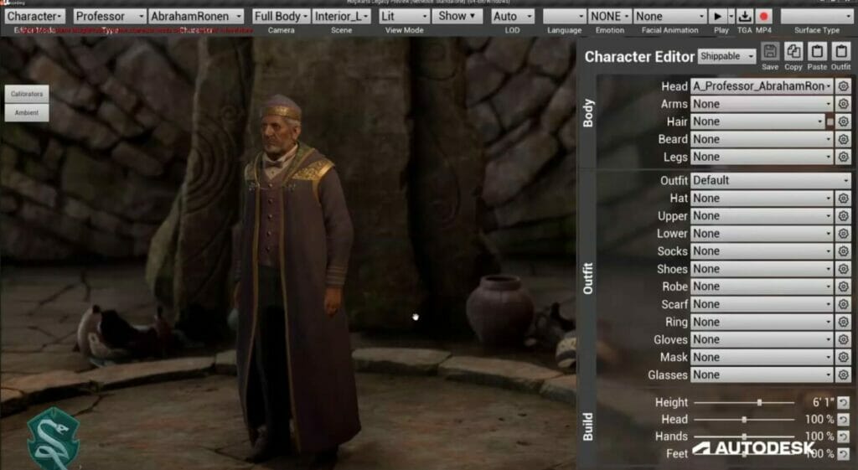Screen dimensions: 858x470
Task: Open the Hat None dropdown
Action: click(x=762, y=198)
